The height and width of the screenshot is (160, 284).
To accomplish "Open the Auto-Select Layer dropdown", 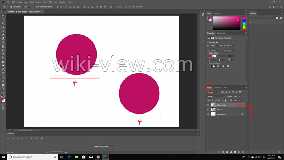I will tap(27, 7).
